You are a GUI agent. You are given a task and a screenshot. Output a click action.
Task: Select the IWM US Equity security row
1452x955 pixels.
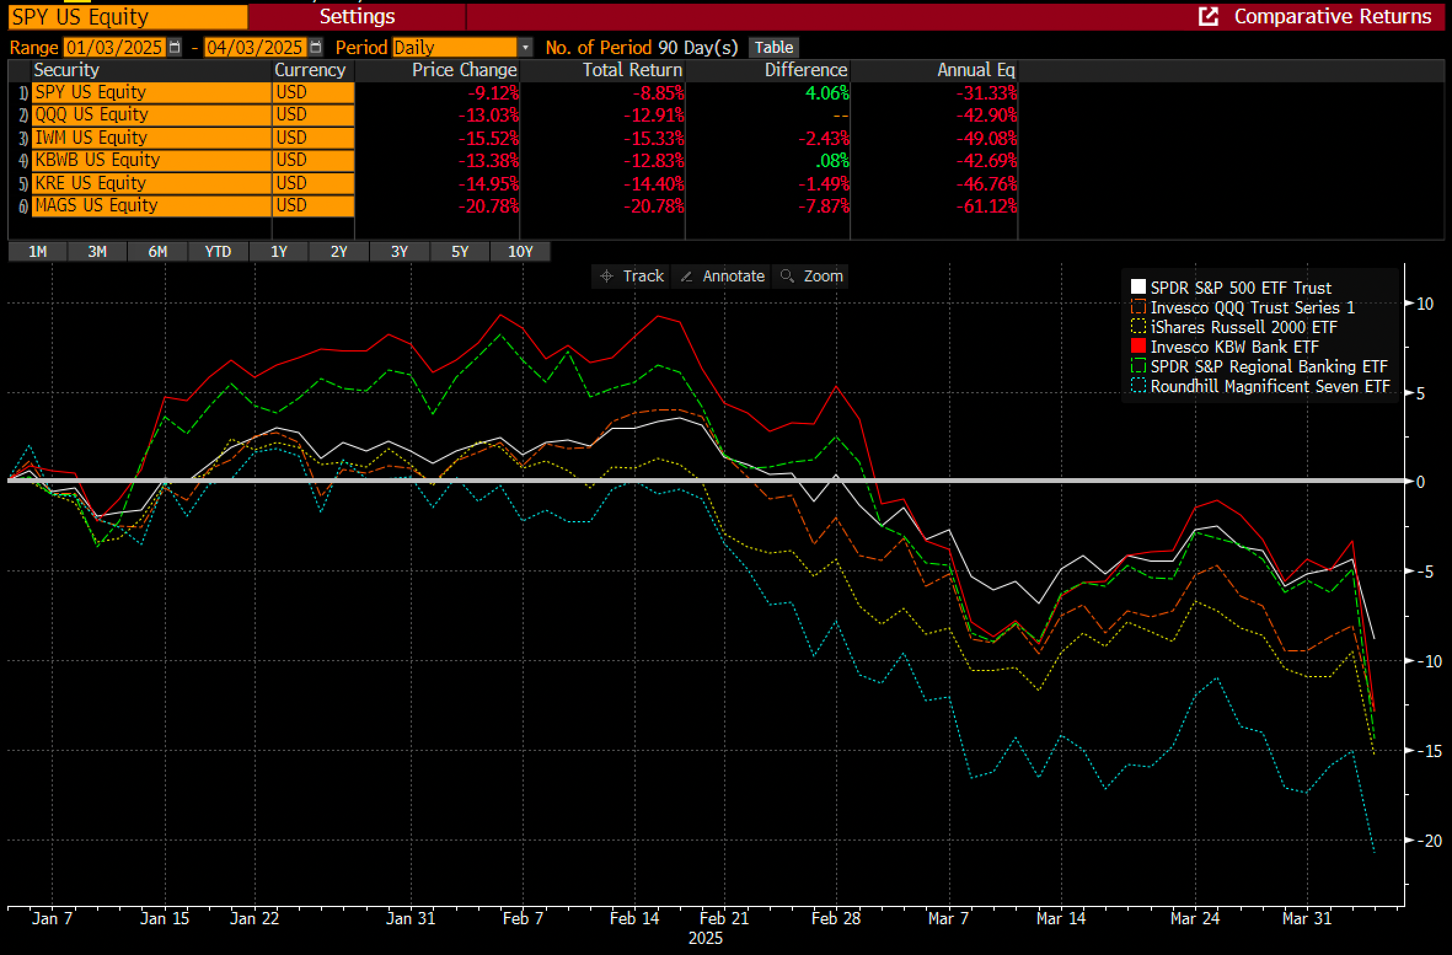[151, 137]
